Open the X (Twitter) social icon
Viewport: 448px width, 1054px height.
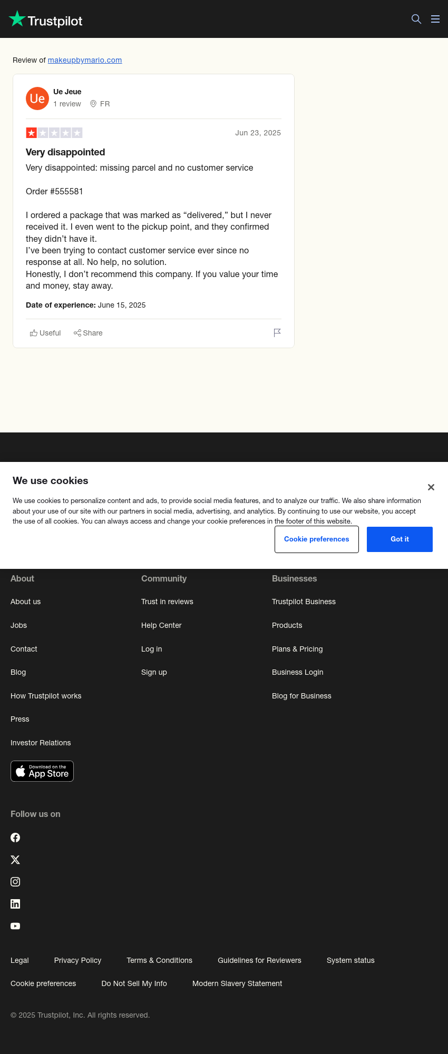(x=15, y=860)
